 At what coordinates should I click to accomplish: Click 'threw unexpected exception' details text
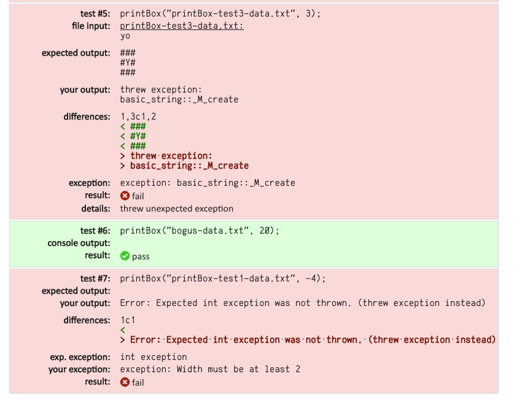(177, 208)
